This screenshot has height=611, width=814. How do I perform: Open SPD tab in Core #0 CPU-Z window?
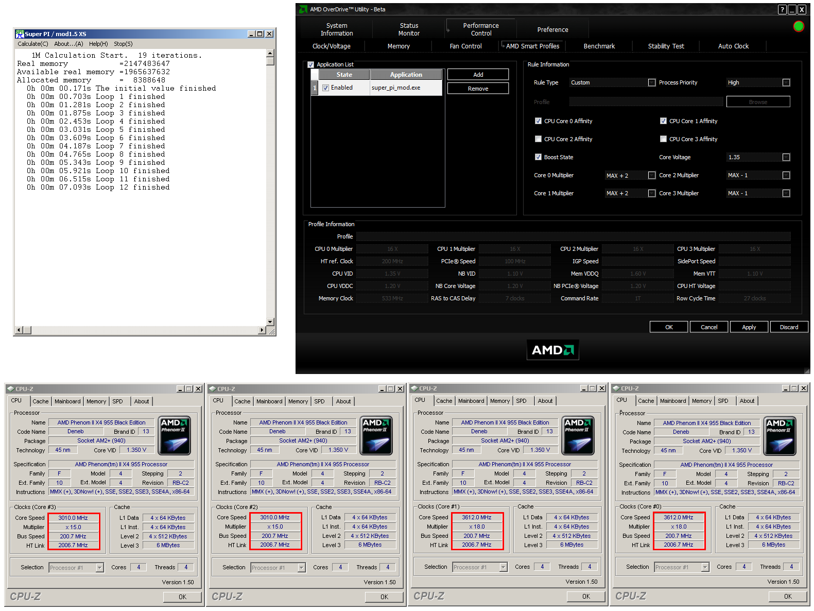(x=723, y=401)
